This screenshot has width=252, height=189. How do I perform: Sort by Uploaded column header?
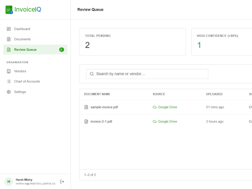pyautogui.click(x=214, y=94)
